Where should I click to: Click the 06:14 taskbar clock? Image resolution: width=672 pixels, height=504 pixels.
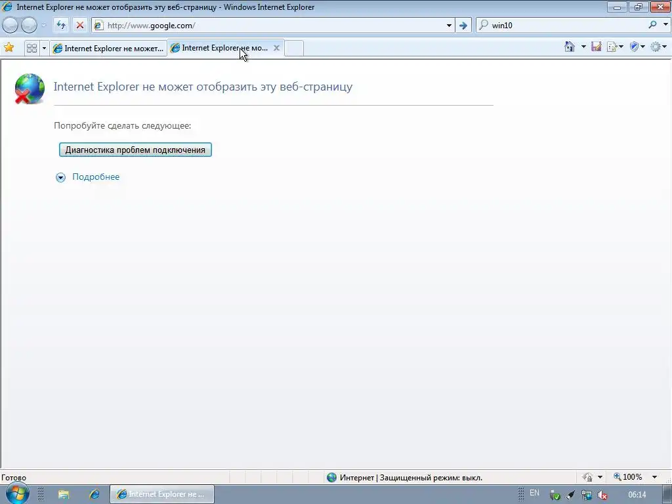637,495
